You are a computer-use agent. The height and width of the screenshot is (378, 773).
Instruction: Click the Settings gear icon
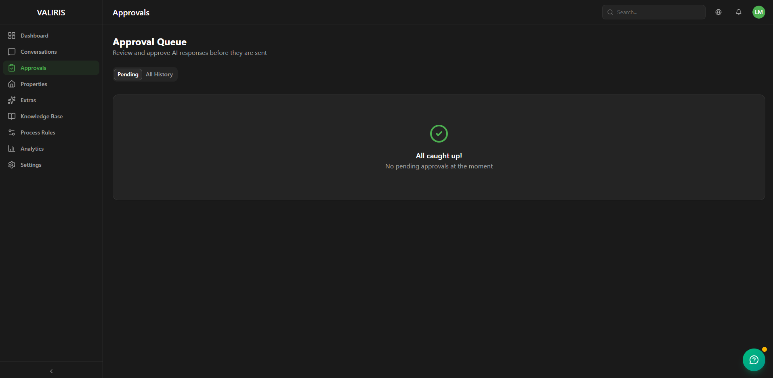(12, 165)
